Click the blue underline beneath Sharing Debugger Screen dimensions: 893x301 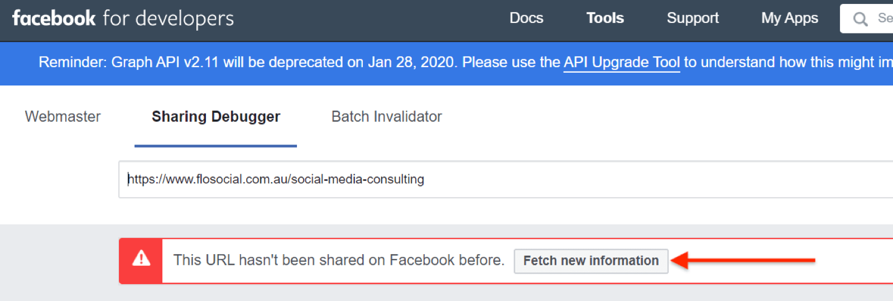pyautogui.click(x=215, y=146)
